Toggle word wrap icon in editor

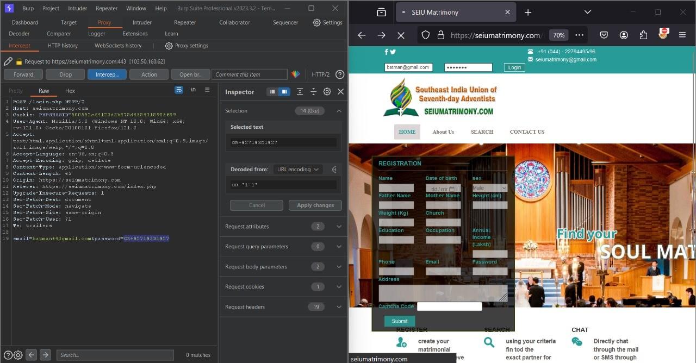(x=178, y=90)
